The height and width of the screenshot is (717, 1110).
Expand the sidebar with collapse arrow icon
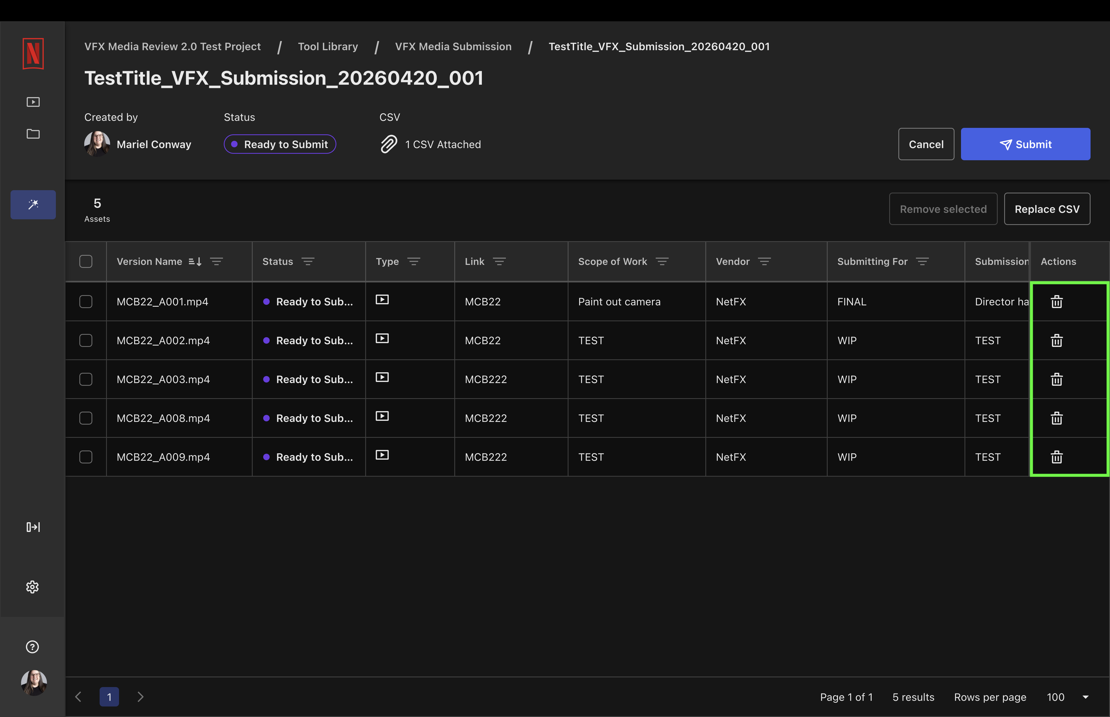tap(33, 527)
